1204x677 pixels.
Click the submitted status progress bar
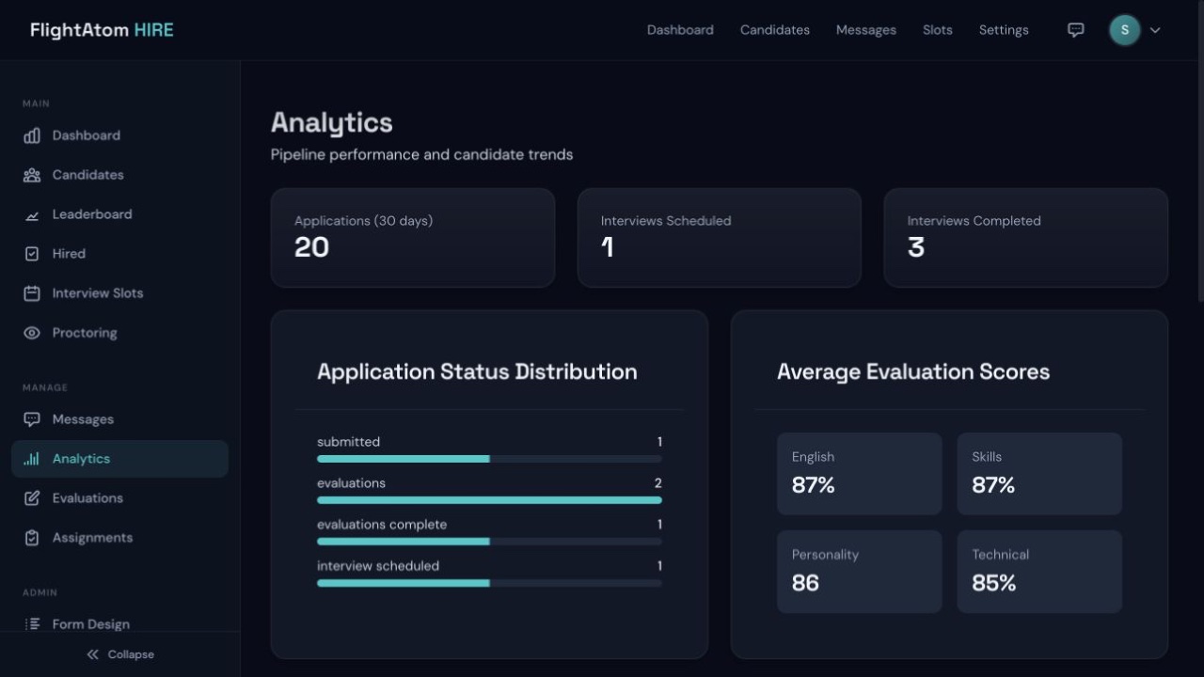tap(489, 459)
